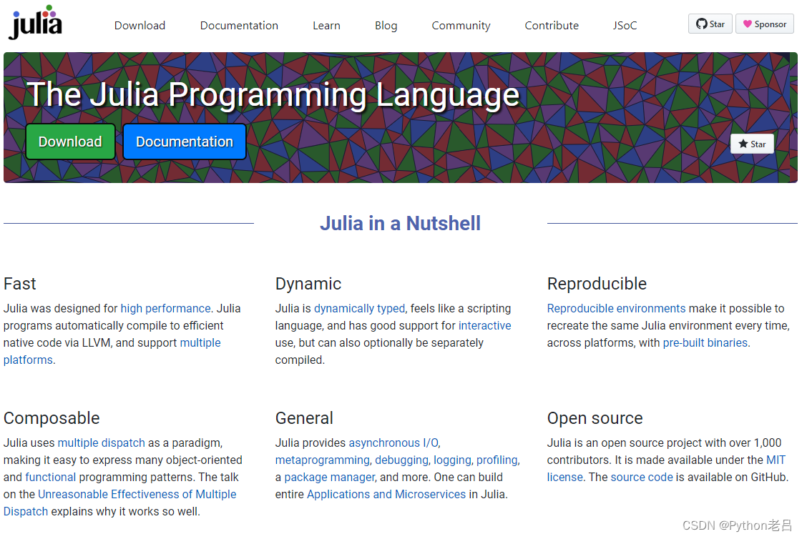
Task: Open the Download menu item
Action: [140, 25]
